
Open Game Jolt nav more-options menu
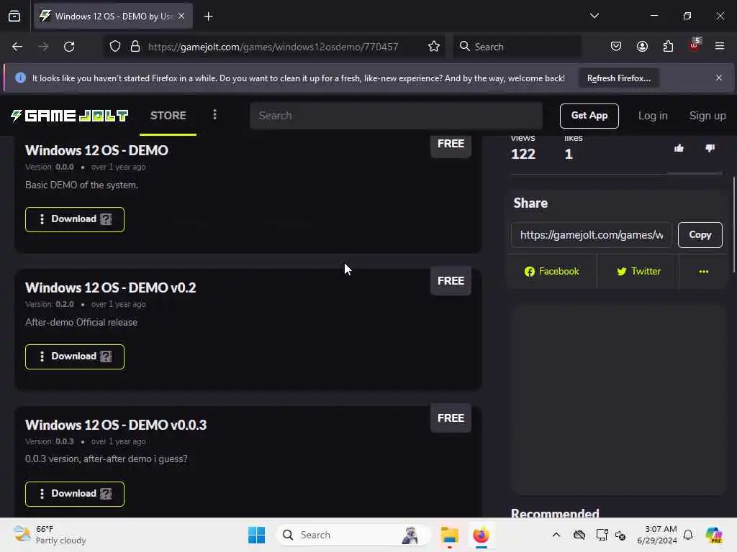[x=214, y=115]
